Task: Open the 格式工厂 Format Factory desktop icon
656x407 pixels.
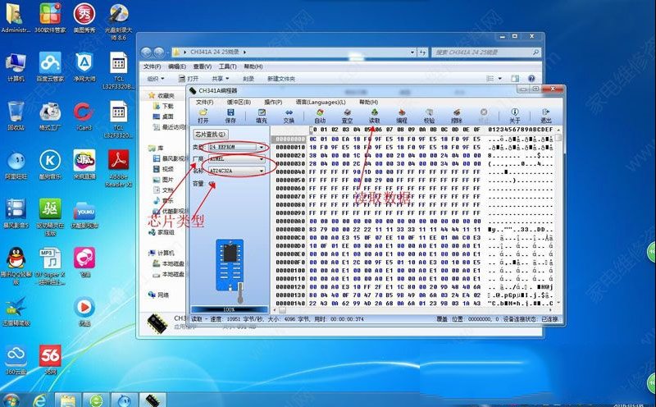Action: point(50,116)
